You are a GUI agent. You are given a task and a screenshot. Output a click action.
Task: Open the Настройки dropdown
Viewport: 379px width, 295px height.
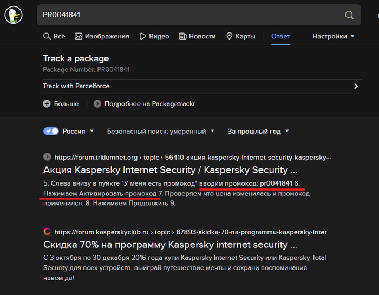coord(334,36)
